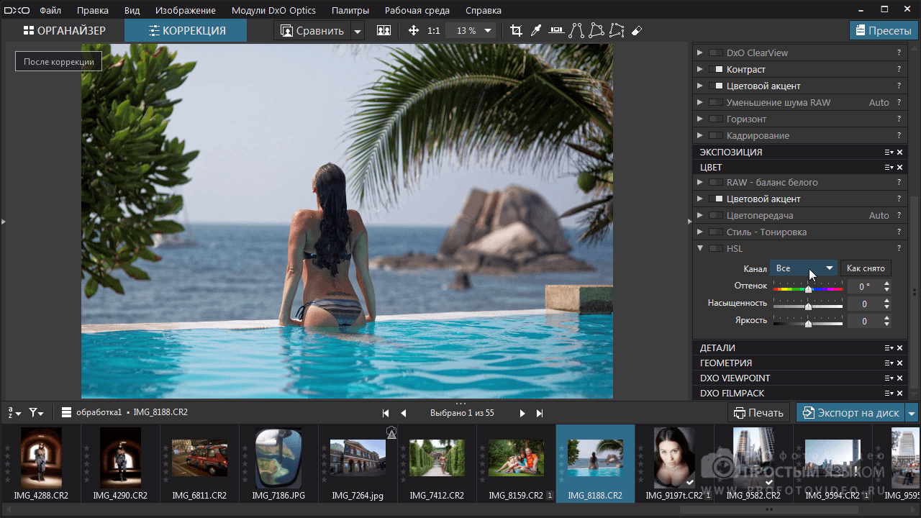Enable the Кадрирование toggle
This screenshot has height=518, width=921.
pyautogui.click(x=715, y=135)
